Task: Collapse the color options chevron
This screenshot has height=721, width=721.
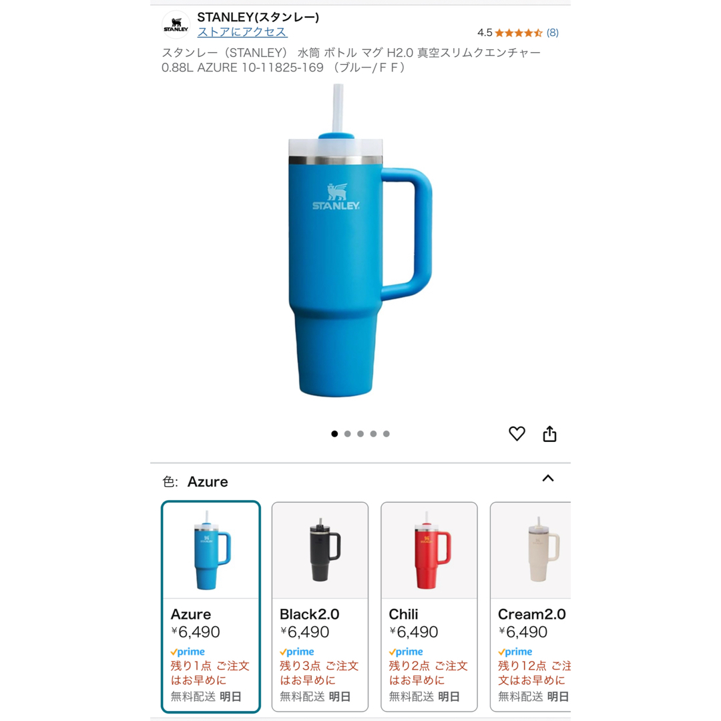Action: click(548, 478)
